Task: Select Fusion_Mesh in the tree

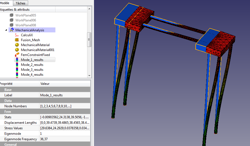Action: pos(30,40)
